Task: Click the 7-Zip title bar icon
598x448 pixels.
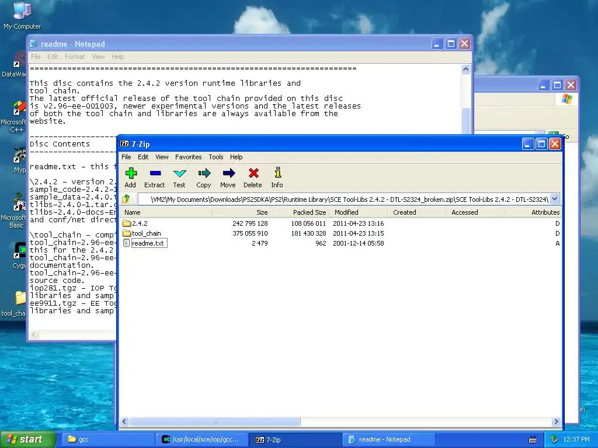Action: (124, 143)
